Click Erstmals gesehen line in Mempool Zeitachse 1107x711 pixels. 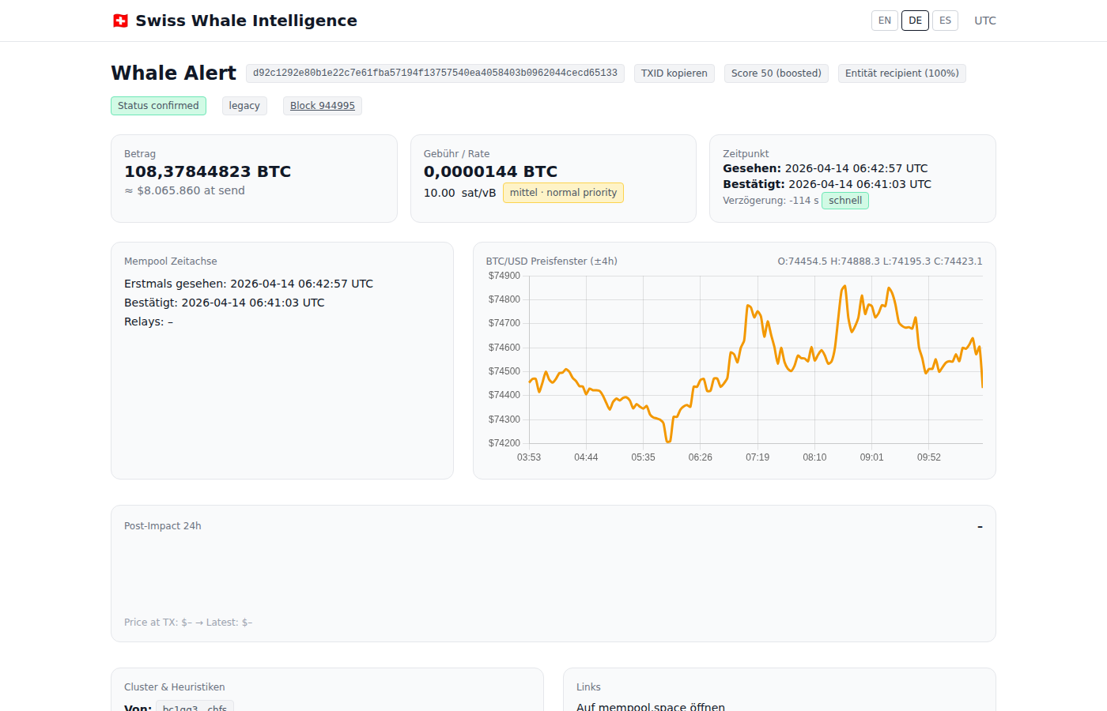tap(248, 284)
